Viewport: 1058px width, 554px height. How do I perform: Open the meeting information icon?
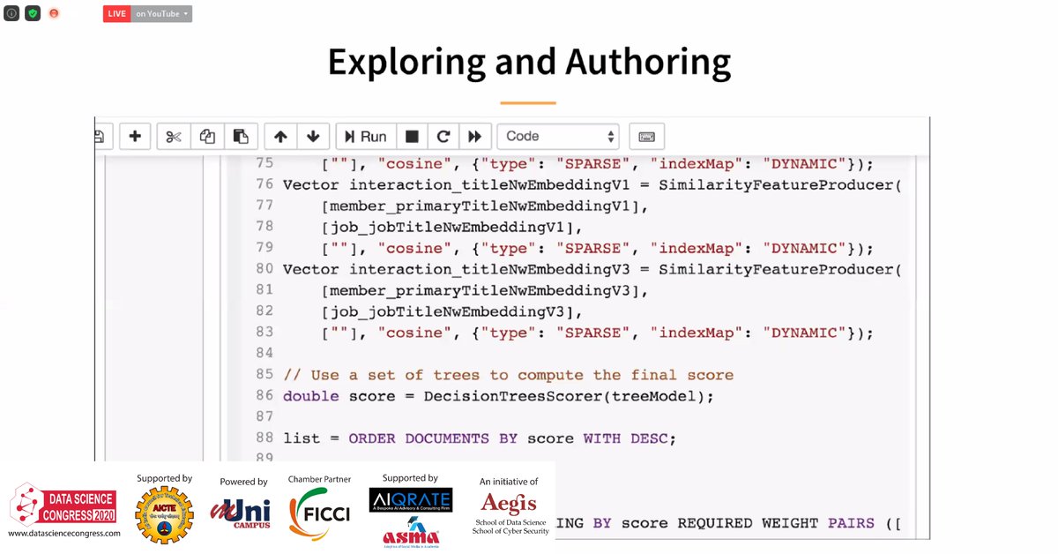click(11, 14)
